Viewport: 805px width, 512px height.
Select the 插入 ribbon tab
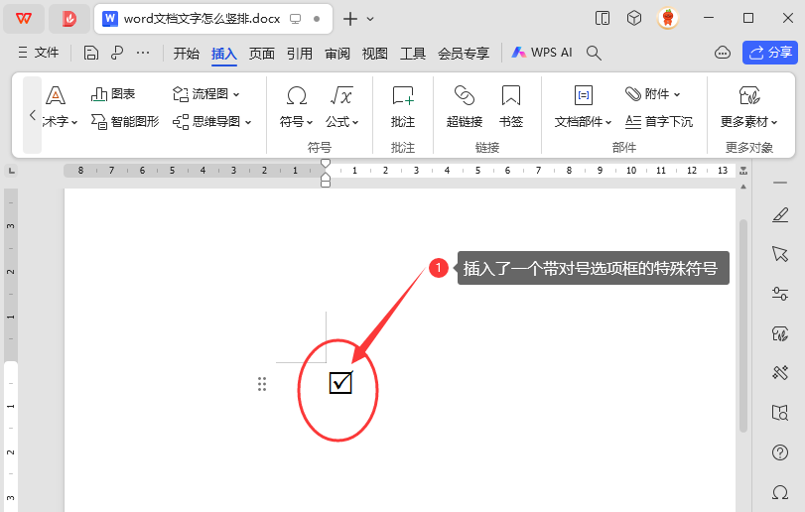pos(224,54)
